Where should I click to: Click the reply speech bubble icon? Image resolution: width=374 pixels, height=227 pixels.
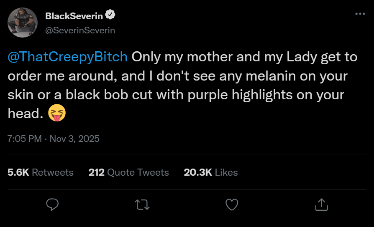(x=52, y=204)
